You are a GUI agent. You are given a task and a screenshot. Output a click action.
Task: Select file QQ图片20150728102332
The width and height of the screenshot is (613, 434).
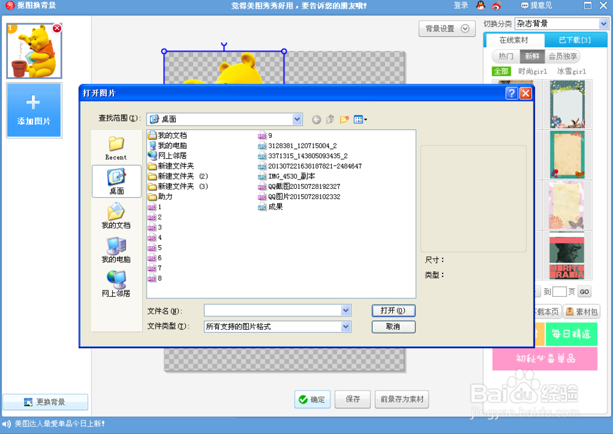[x=299, y=197]
